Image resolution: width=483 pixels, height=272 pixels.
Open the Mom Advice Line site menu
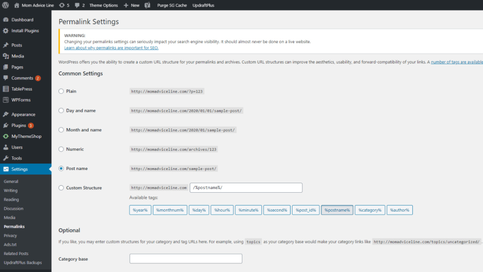(38, 5)
